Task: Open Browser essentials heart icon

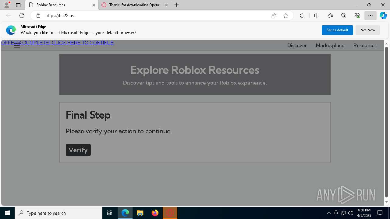Action: pos(357,16)
